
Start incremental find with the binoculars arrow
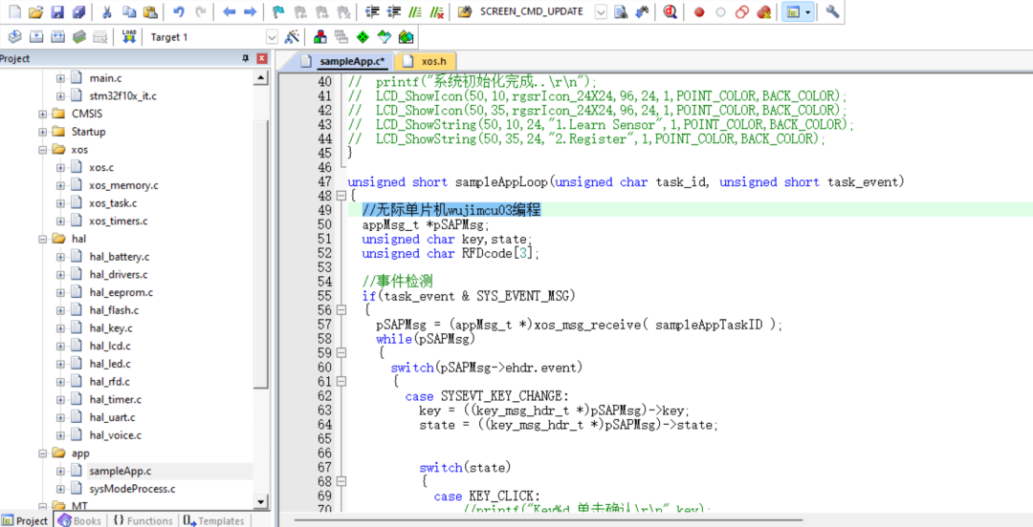642,11
